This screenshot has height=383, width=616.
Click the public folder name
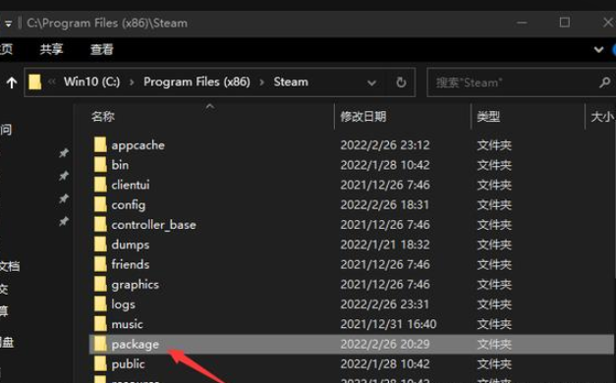(128, 364)
